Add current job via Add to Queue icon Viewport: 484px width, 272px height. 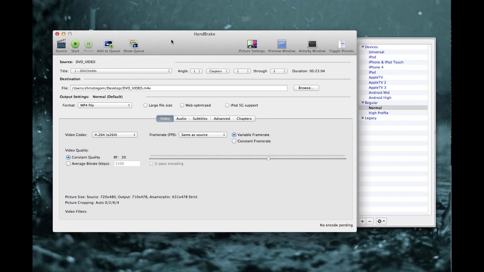point(109,44)
